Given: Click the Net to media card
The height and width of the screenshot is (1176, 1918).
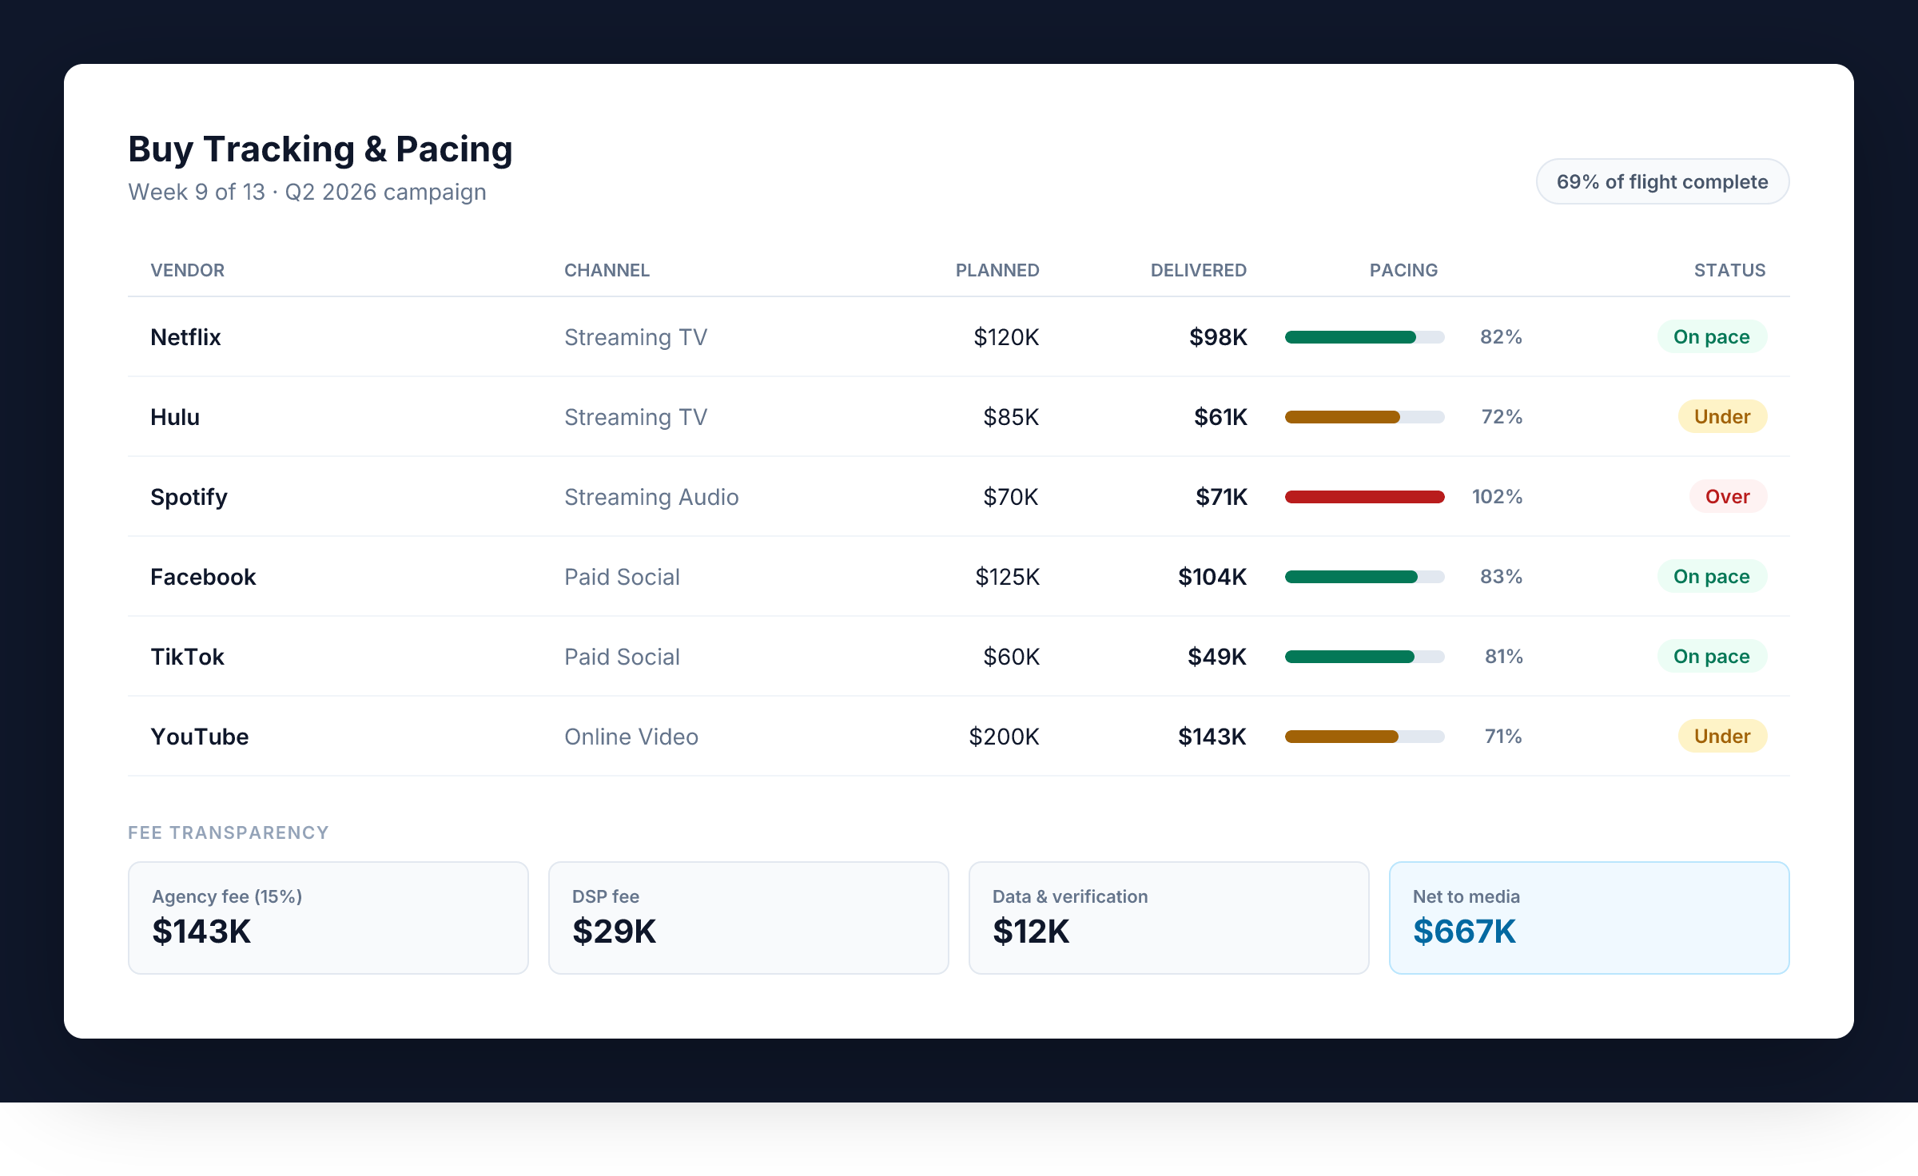Looking at the screenshot, I should point(1588,917).
